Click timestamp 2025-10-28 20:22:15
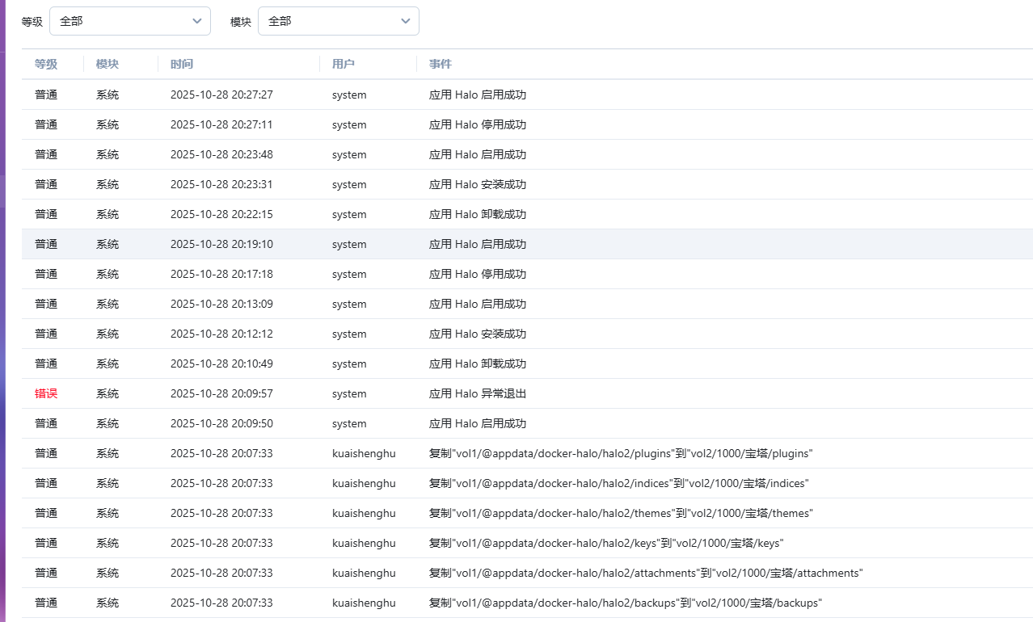This screenshot has height=622, width=1033. coord(221,214)
